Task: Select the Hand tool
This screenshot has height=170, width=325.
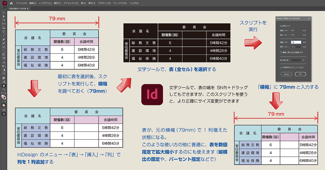Action: point(3,86)
